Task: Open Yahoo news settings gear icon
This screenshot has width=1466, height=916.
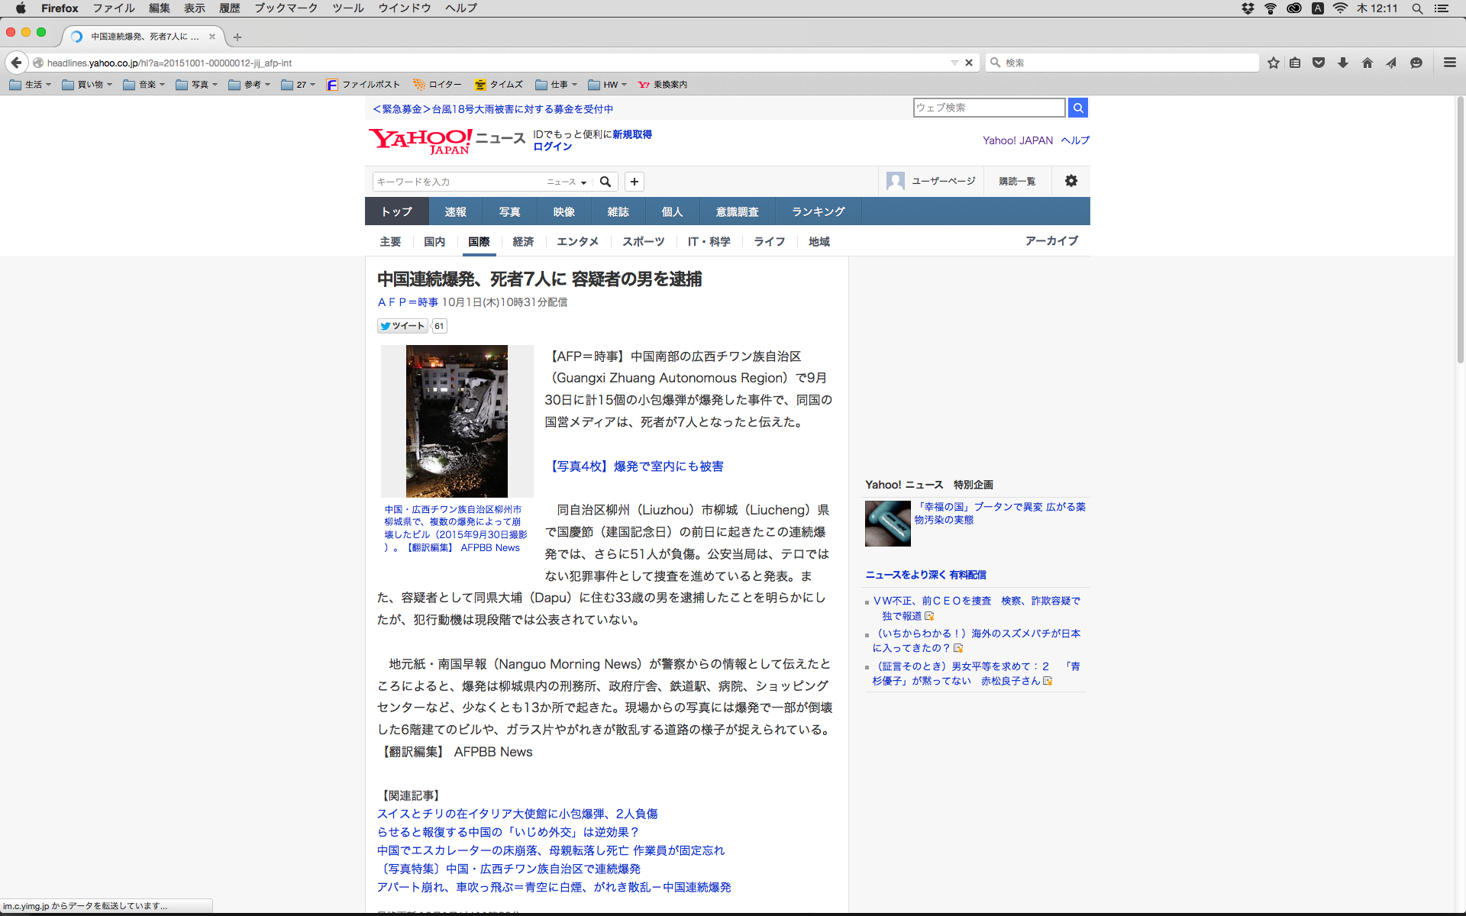Action: tap(1070, 181)
